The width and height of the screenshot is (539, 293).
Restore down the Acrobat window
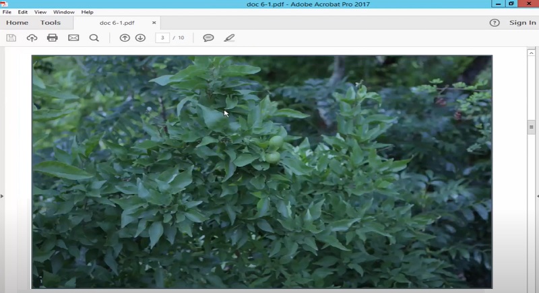(511, 4)
